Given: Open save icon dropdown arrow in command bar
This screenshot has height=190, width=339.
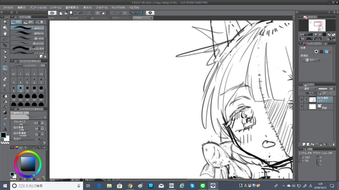Looking at the screenshot, I should tap(75, 13).
